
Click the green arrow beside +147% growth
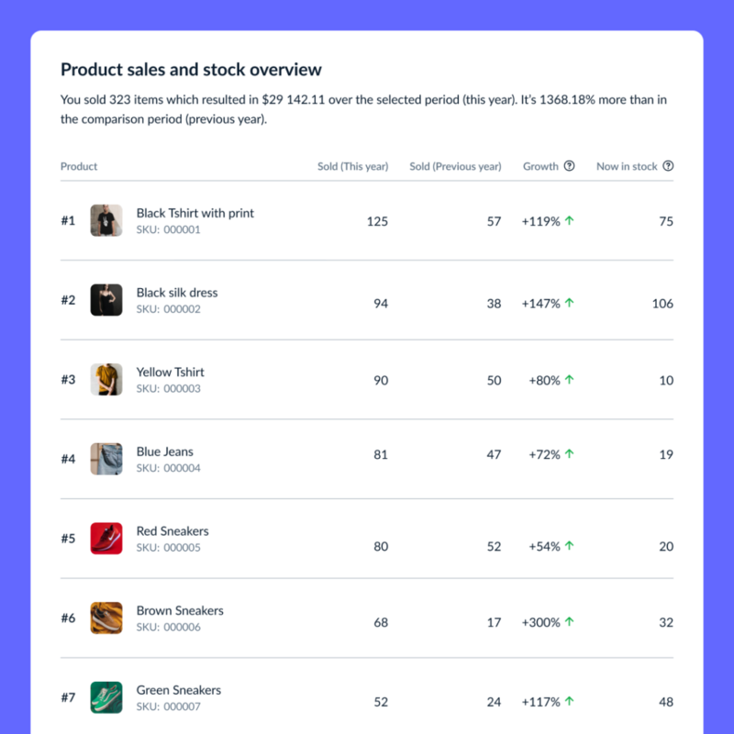tap(570, 303)
